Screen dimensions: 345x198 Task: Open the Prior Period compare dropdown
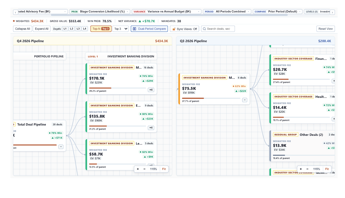point(278,12)
